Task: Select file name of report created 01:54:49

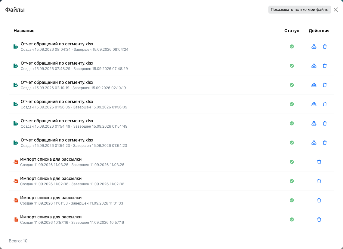Action: (x=57, y=121)
